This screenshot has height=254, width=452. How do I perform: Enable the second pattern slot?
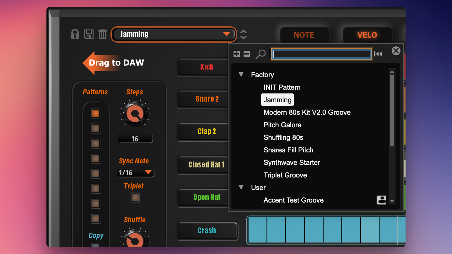point(96,128)
